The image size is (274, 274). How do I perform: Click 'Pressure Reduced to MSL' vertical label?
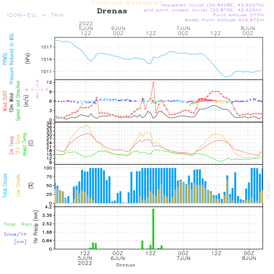[11, 59]
